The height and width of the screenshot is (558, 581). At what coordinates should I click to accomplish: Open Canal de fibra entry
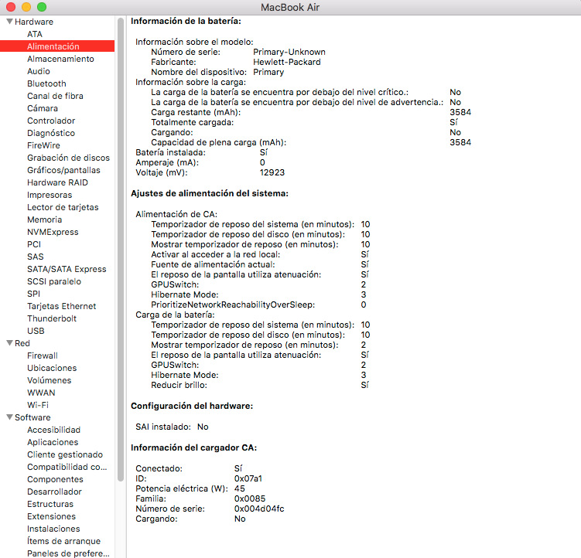tap(55, 96)
